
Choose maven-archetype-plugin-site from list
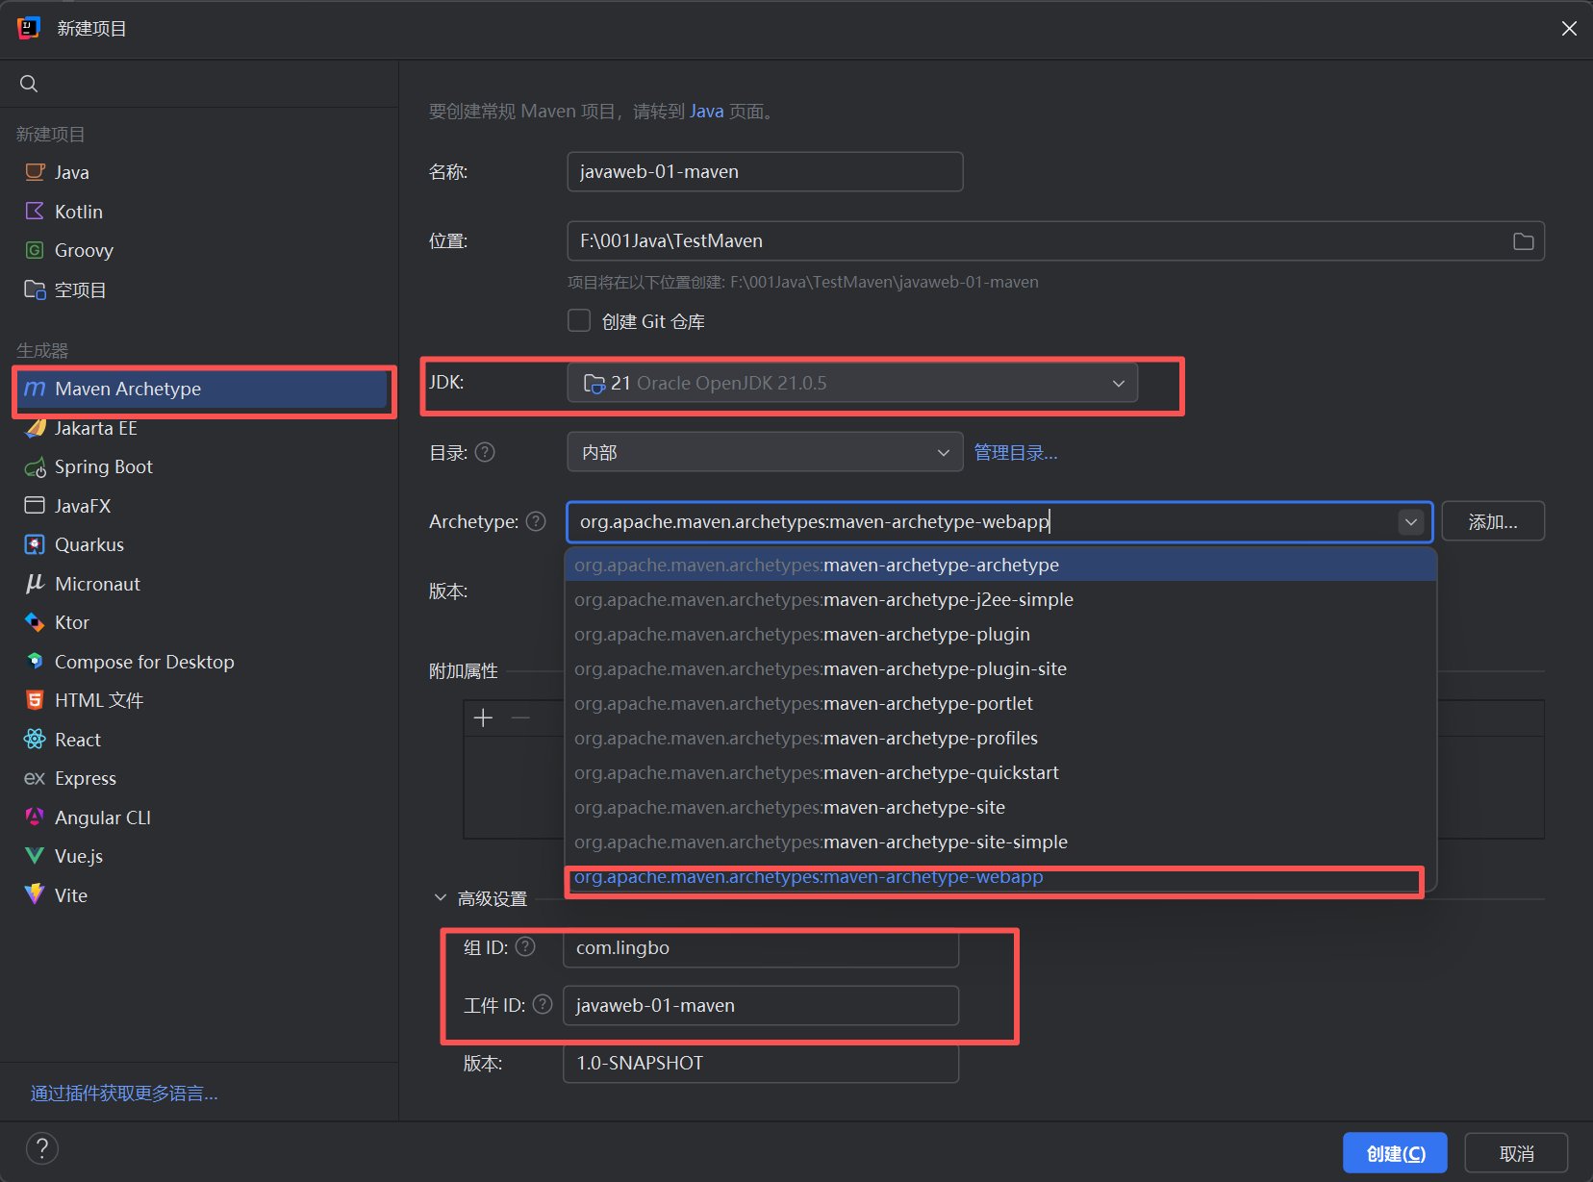point(1000,668)
